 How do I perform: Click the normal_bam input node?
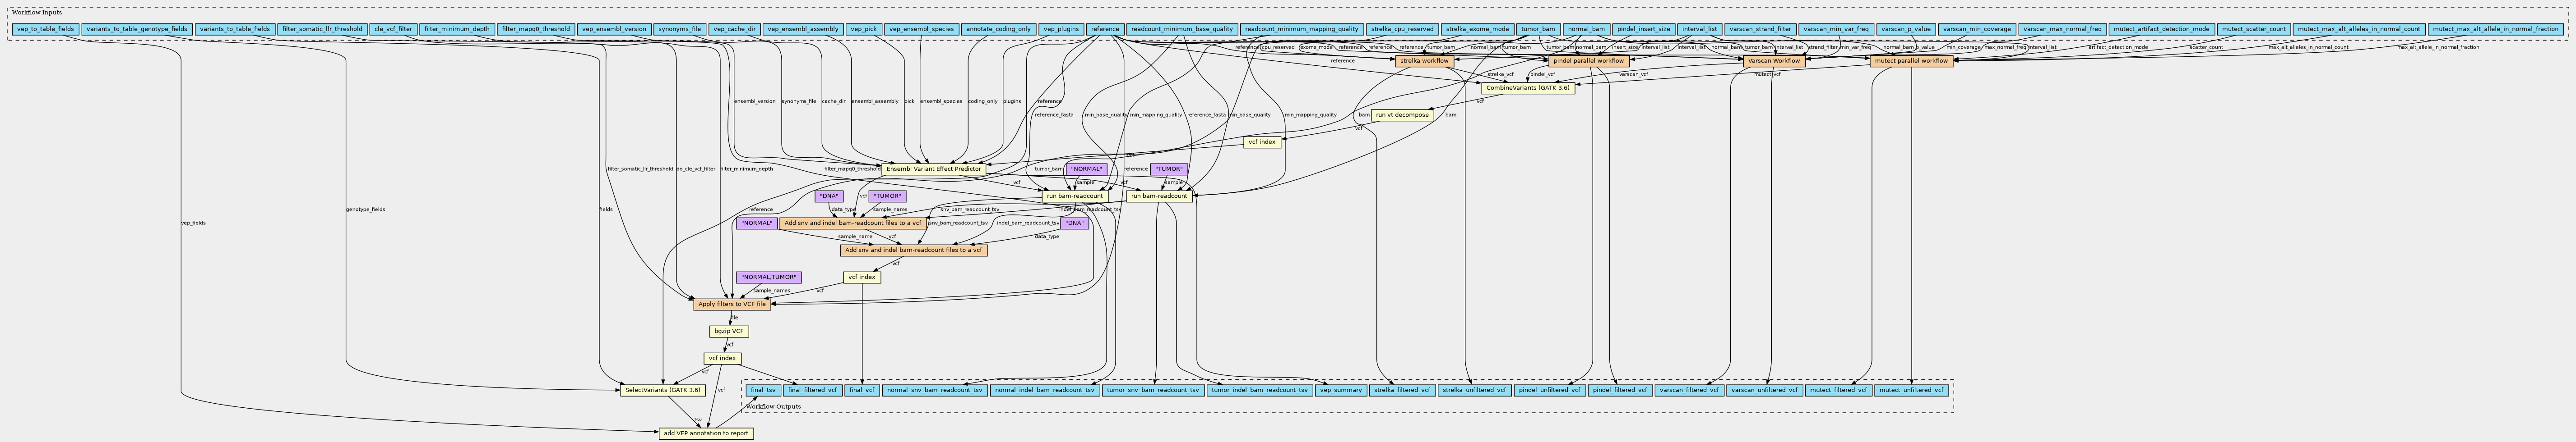(x=1586, y=29)
